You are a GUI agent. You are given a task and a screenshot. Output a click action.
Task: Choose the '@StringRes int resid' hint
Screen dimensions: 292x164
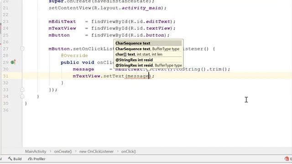click(148, 60)
